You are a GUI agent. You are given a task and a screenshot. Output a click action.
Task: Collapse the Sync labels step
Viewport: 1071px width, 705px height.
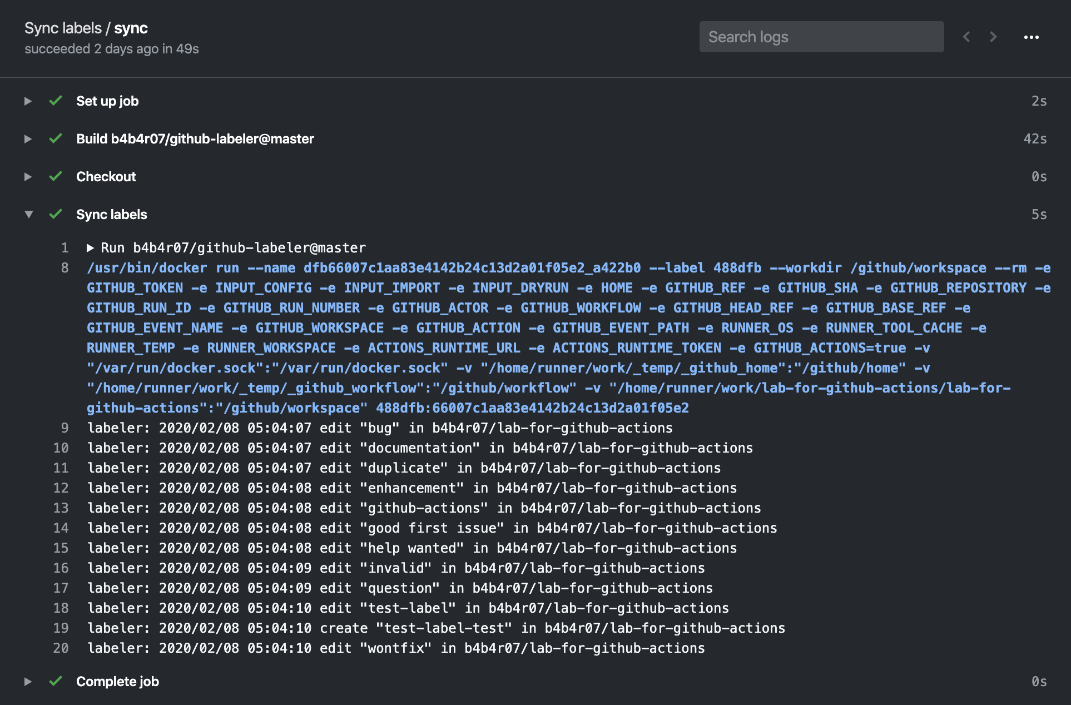pos(28,215)
